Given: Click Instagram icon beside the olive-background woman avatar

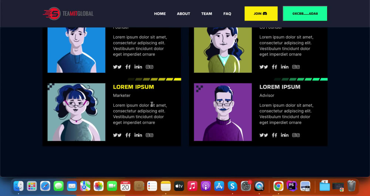Looking at the screenshot, I should tap(296, 67).
